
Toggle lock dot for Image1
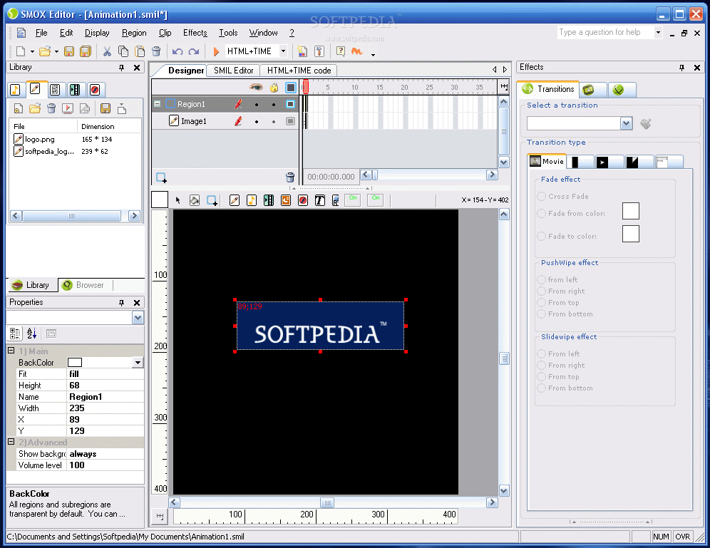[x=274, y=122]
